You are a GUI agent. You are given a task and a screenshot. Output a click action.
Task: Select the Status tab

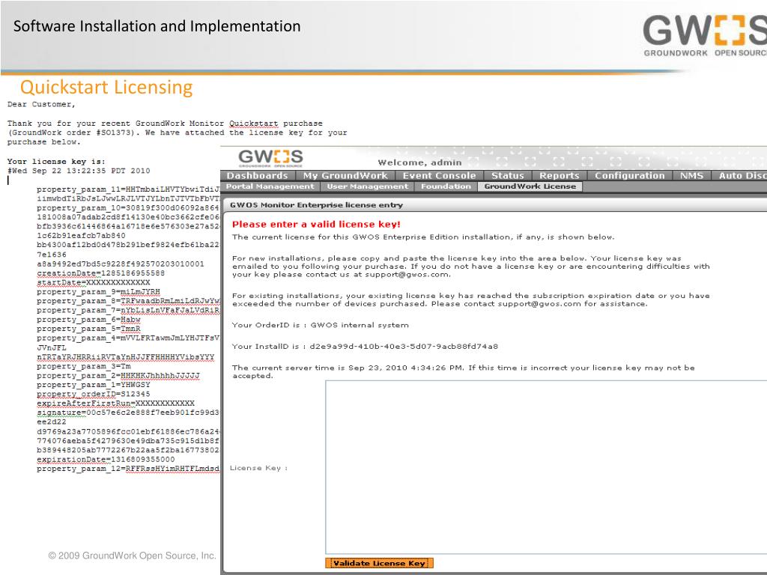click(x=507, y=175)
